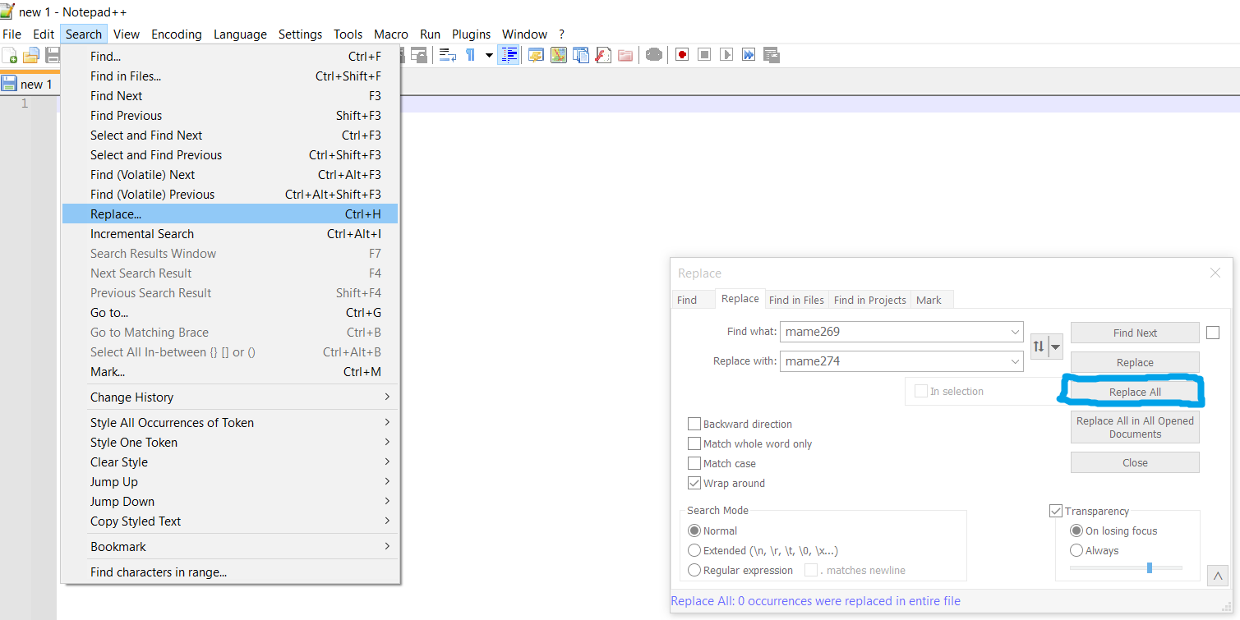Enable Match whole word only
Image resolution: width=1240 pixels, height=620 pixels.
coord(694,444)
